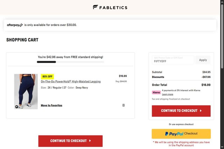Screen dimensions: 224x149
Task: Delete the legging using the trash icon
Action: click(x=123, y=105)
